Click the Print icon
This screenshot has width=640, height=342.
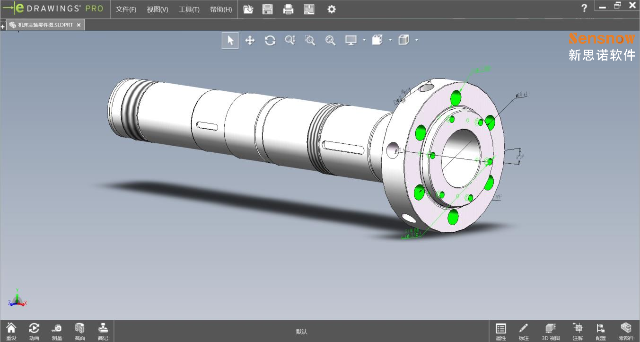pos(288,9)
